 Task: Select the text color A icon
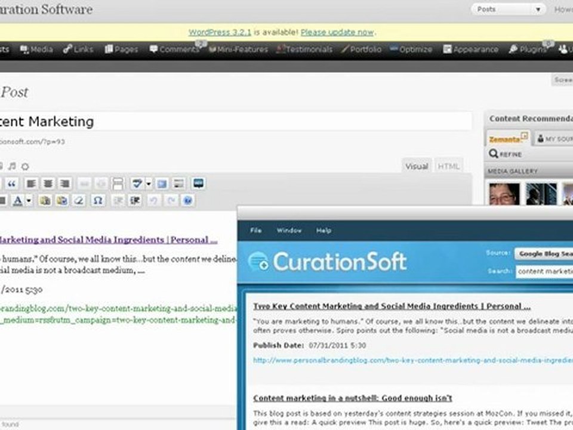(17, 201)
